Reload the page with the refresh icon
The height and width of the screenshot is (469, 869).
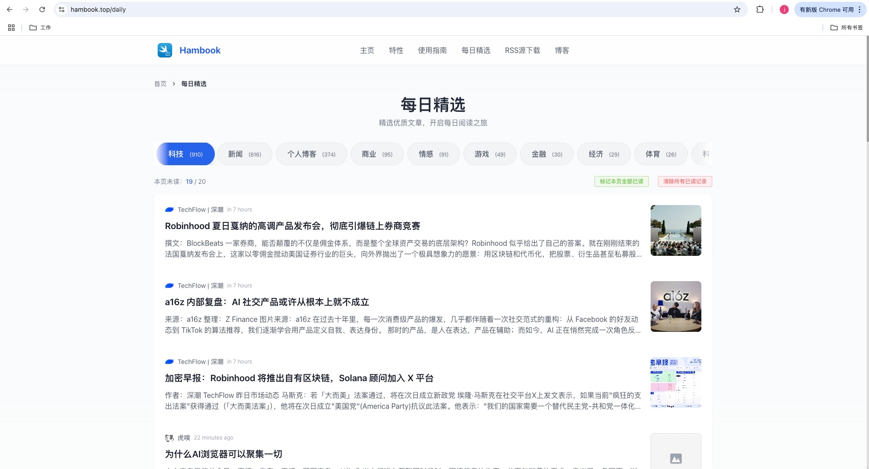(42, 10)
